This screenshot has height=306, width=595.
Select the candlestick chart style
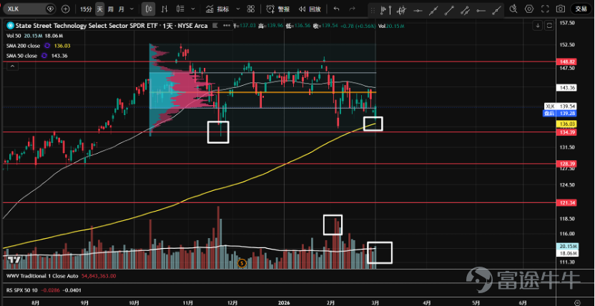(x=148, y=9)
